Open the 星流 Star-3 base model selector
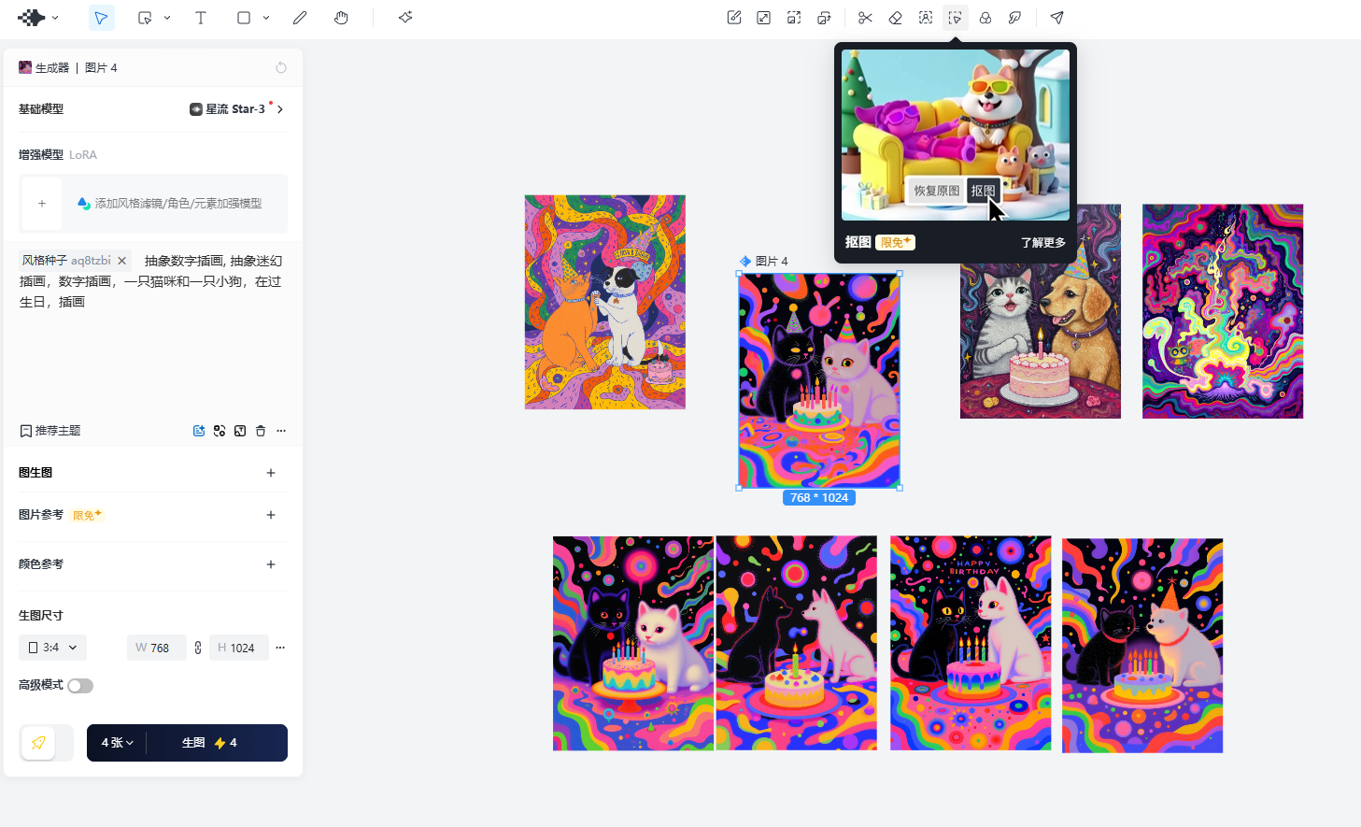The width and height of the screenshot is (1361, 827). (x=236, y=109)
